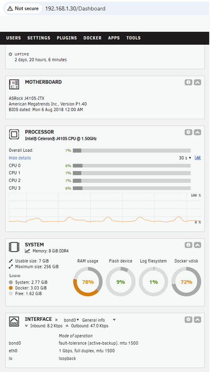The image size is (210, 372).
Task: Open Interface settings gear icon
Action: point(188,319)
